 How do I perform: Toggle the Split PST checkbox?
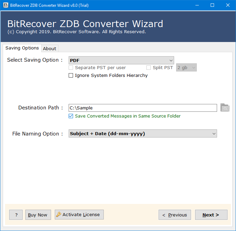[x=148, y=67]
